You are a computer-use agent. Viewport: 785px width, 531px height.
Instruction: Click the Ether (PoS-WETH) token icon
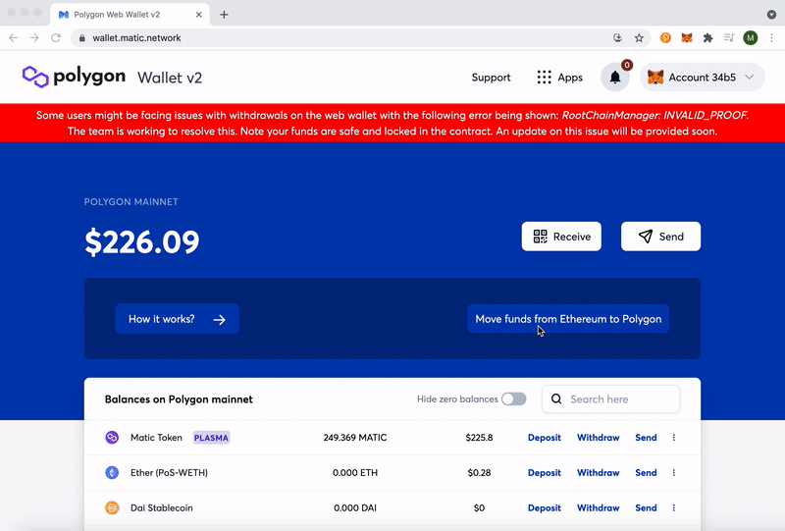pyautogui.click(x=112, y=472)
